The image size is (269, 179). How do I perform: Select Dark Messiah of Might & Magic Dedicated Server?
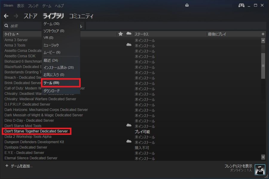[44, 115]
